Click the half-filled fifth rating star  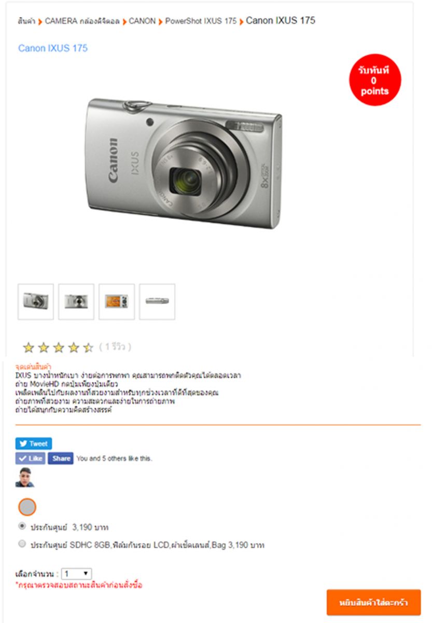click(89, 347)
